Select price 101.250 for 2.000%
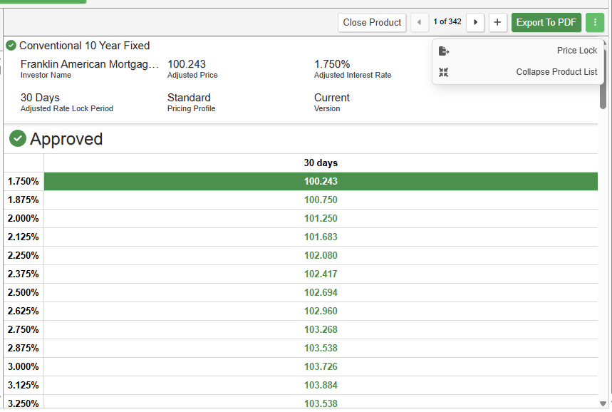The height and width of the screenshot is (412, 612). [321, 218]
